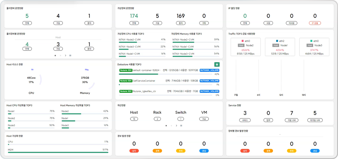Toggle green eth0 legend square for Node3
This screenshot has width=338, height=159.
click(311, 41)
